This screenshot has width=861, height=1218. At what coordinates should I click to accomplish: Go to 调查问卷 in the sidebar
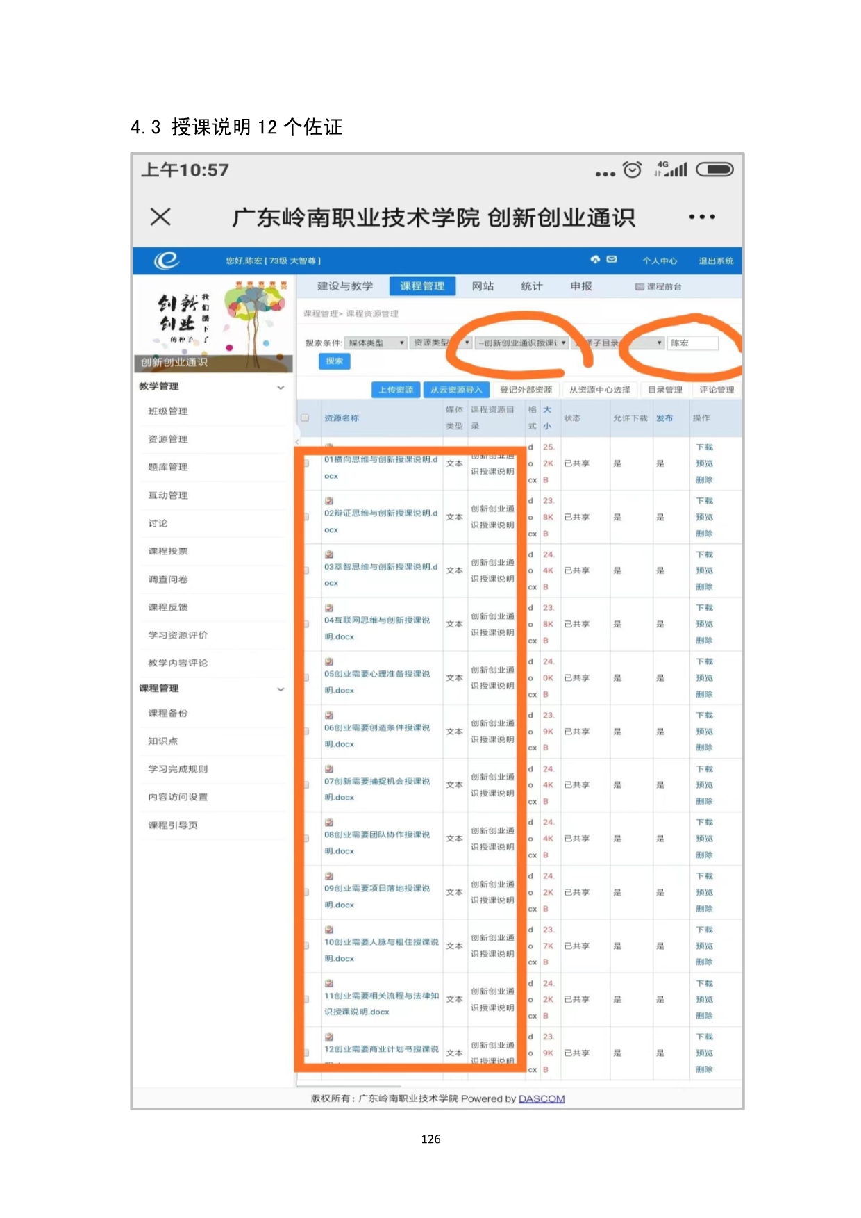coord(168,579)
